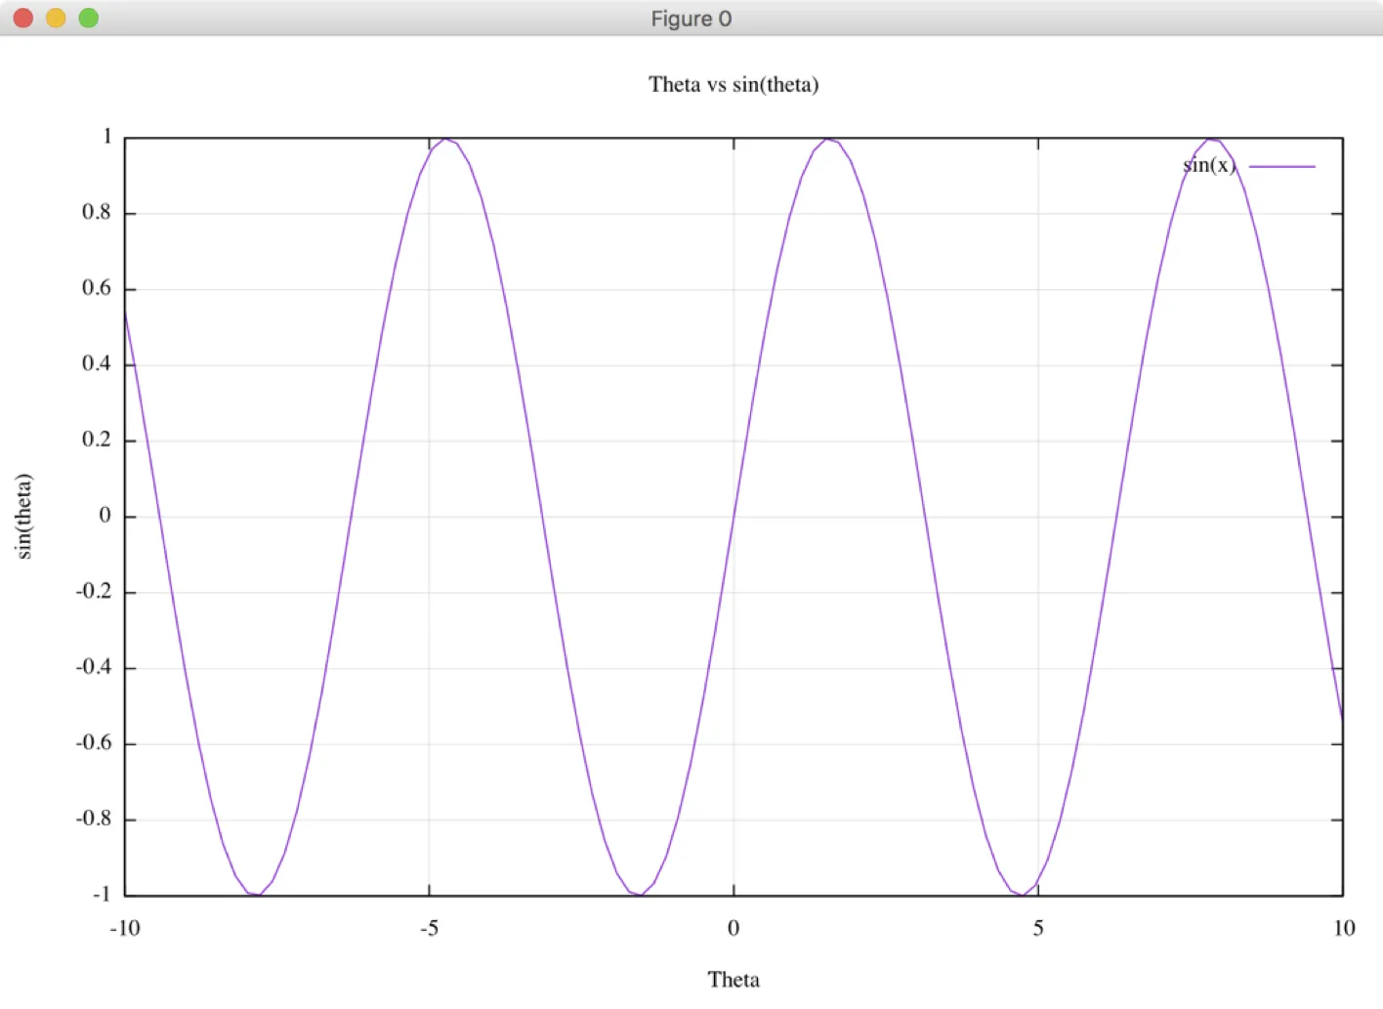
Task: Click the x-axis tick label '10'
Action: (1344, 928)
